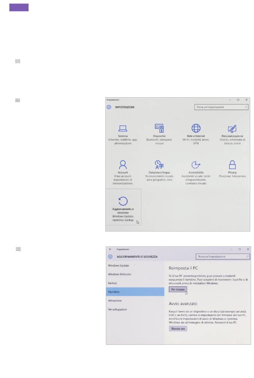Click the Riavvia ora button

pyautogui.click(x=178, y=329)
